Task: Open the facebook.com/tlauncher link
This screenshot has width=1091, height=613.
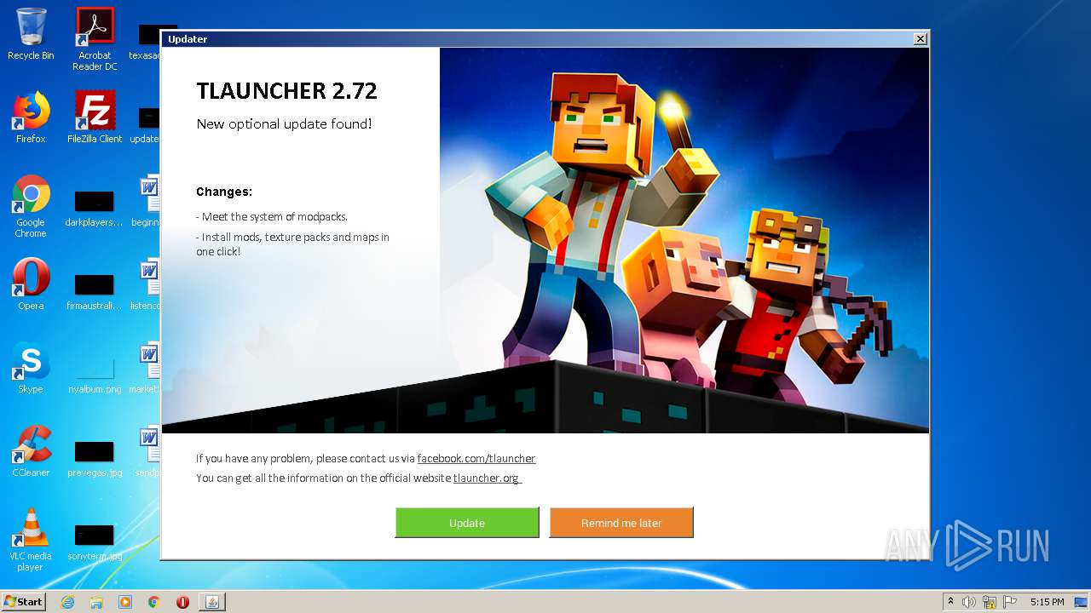Action: coord(476,458)
